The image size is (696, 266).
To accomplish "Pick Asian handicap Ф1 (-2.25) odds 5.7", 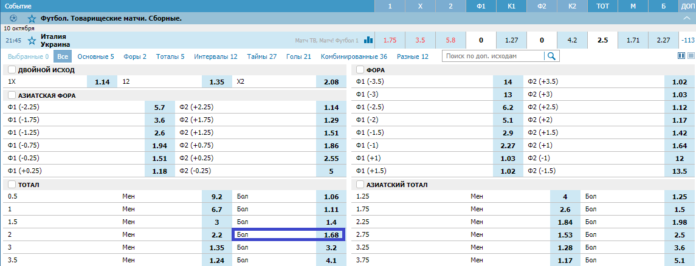I will click(160, 107).
